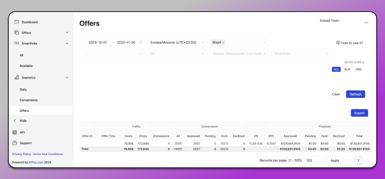Screen dimensions: 385x179
Task: Click the records per page input field
Action: (x=314, y=160)
